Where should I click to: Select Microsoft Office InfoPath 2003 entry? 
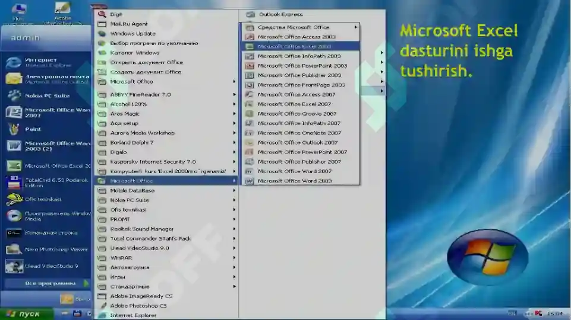[x=301, y=56]
